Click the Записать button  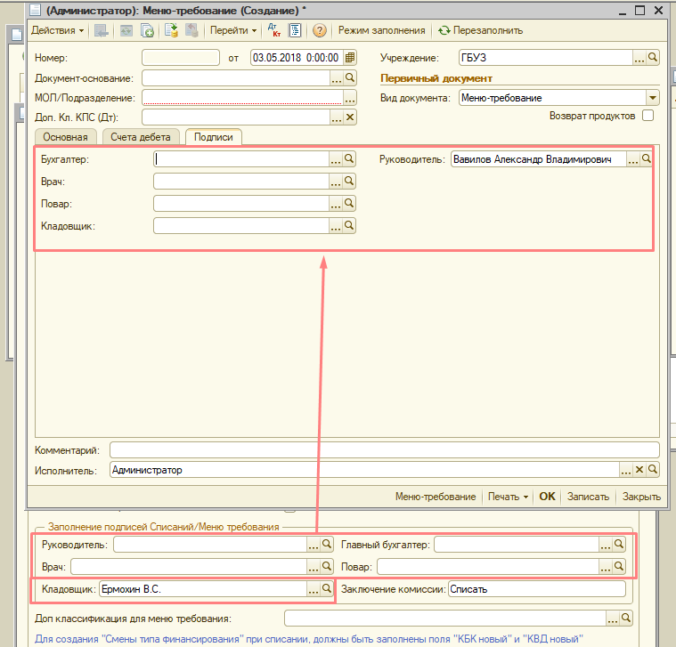click(588, 497)
